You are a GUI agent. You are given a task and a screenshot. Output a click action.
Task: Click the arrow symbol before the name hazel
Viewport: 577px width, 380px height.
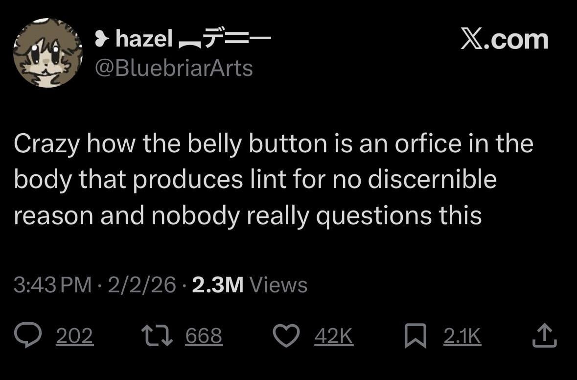(102, 40)
